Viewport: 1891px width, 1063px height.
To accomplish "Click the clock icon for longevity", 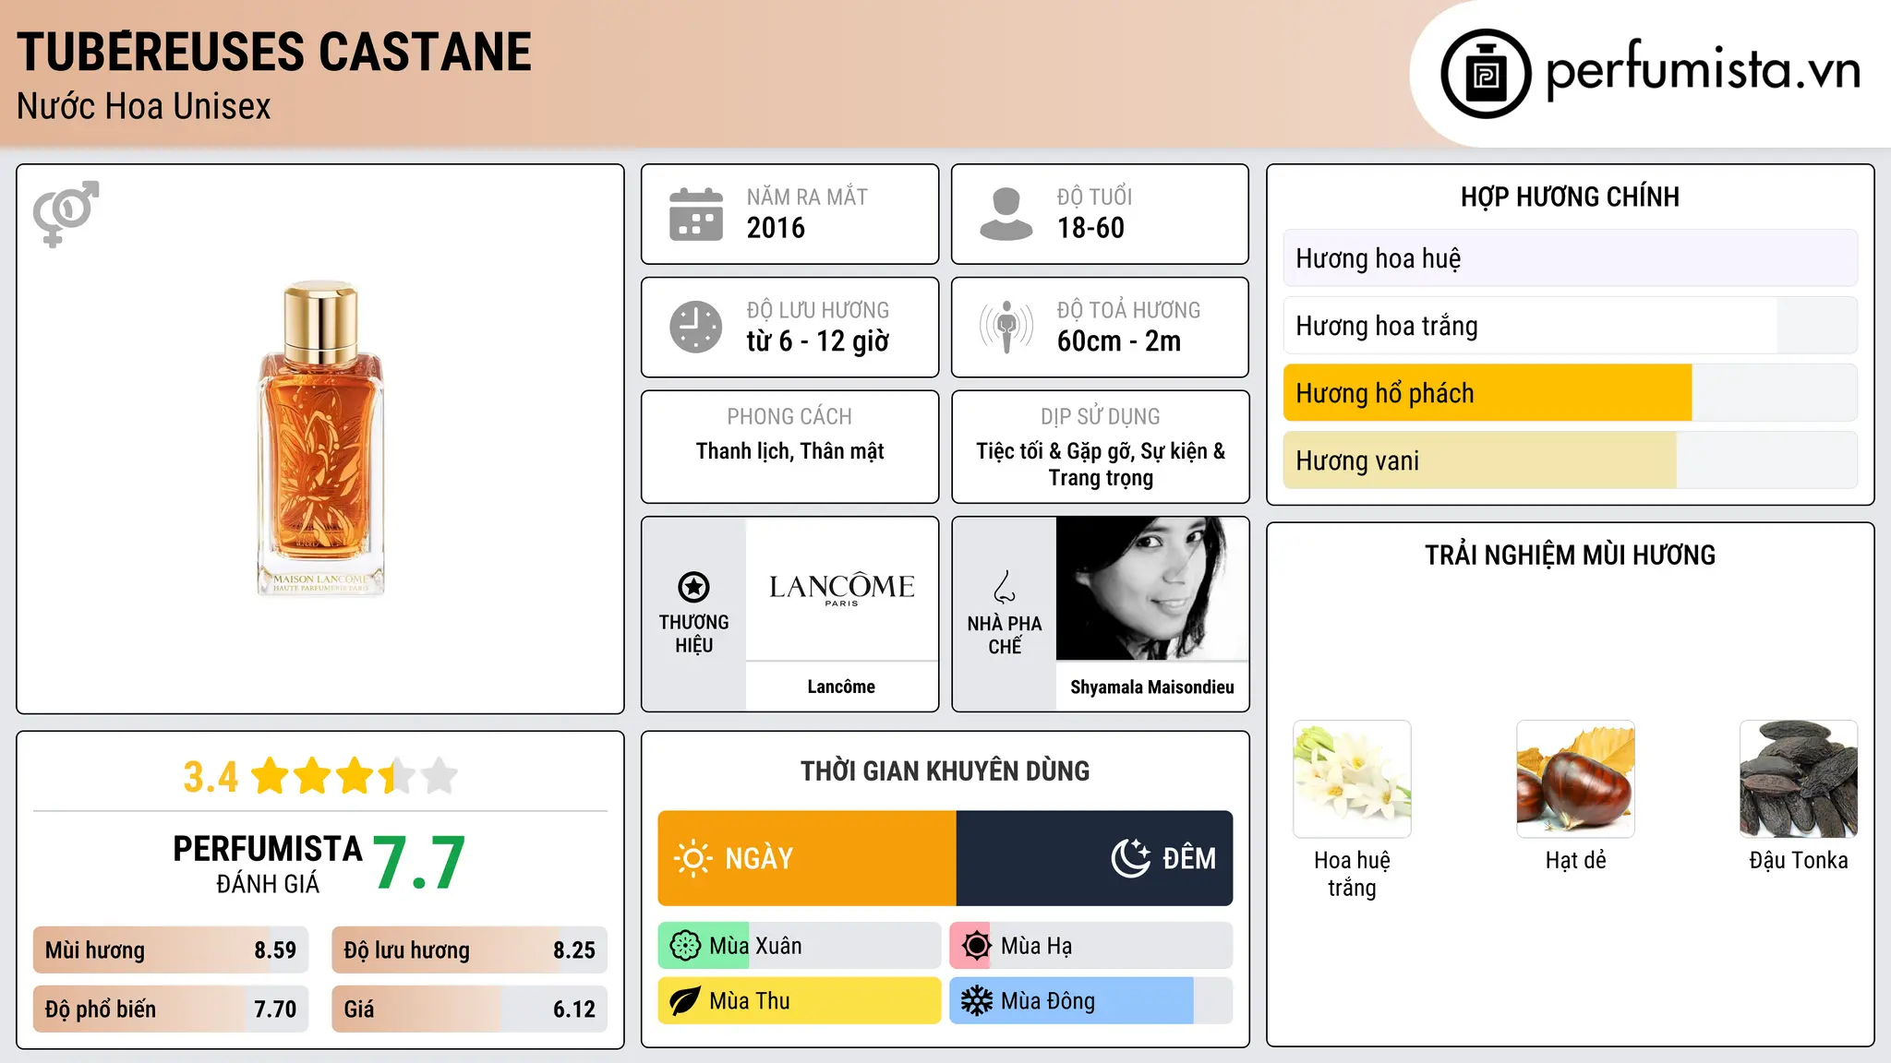I will click(696, 327).
